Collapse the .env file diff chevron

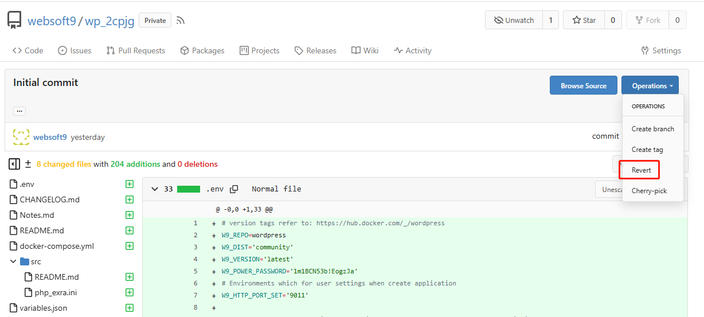click(x=154, y=189)
